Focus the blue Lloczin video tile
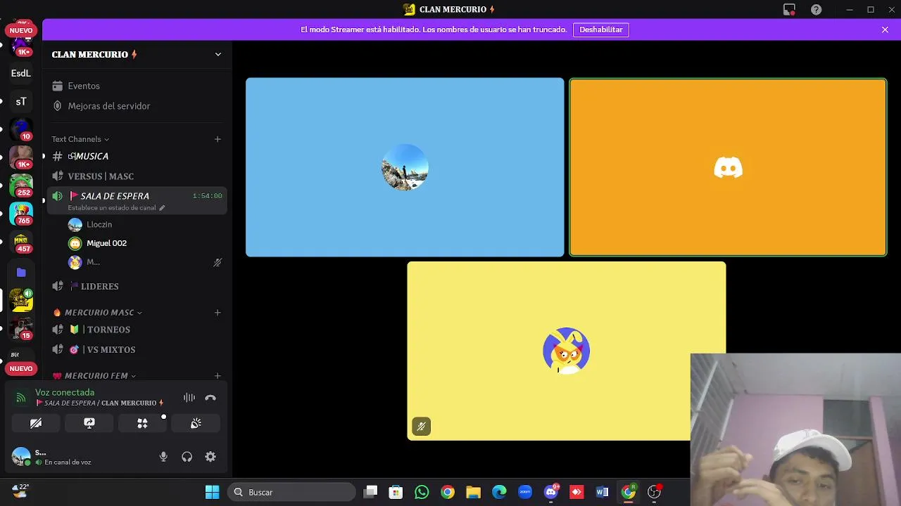Screen dimensions: 901x506 coord(405,167)
